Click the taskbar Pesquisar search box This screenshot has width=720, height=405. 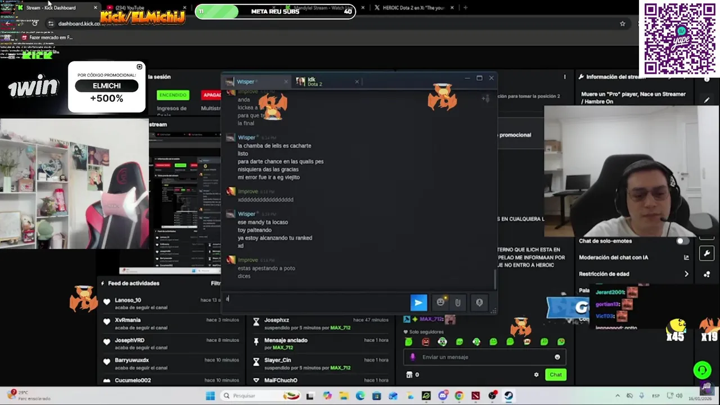[260, 396]
